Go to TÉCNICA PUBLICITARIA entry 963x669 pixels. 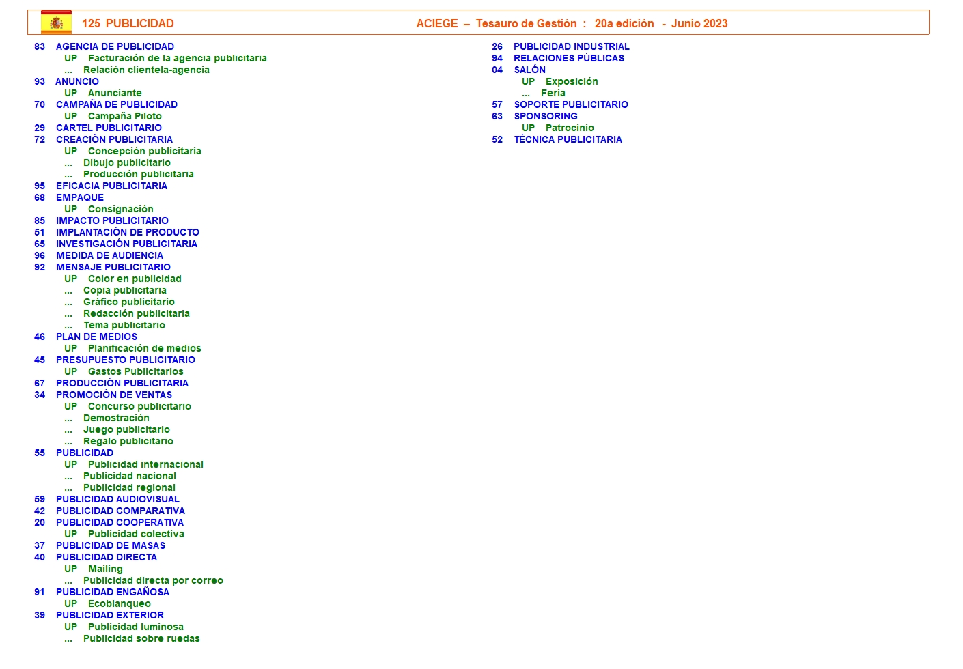pyautogui.click(x=568, y=139)
